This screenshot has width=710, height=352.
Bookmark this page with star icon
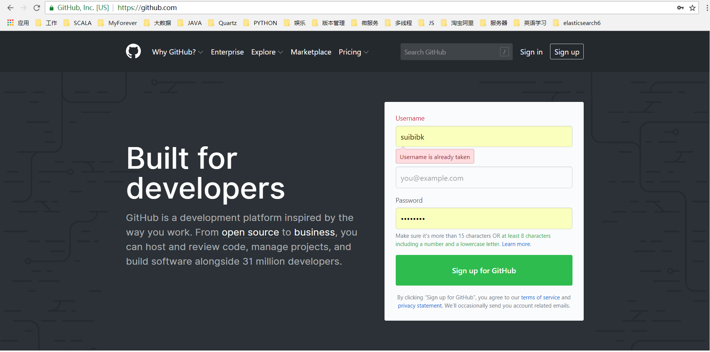point(692,8)
